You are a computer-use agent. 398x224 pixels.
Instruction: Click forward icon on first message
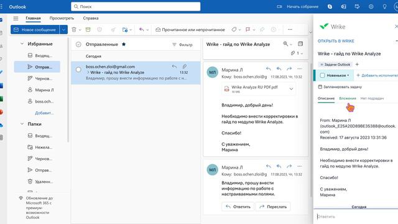[289, 69]
